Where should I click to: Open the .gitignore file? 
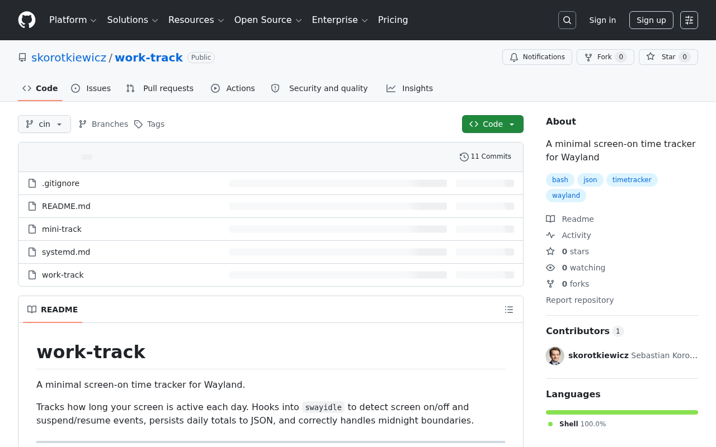(x=60, y=183)
